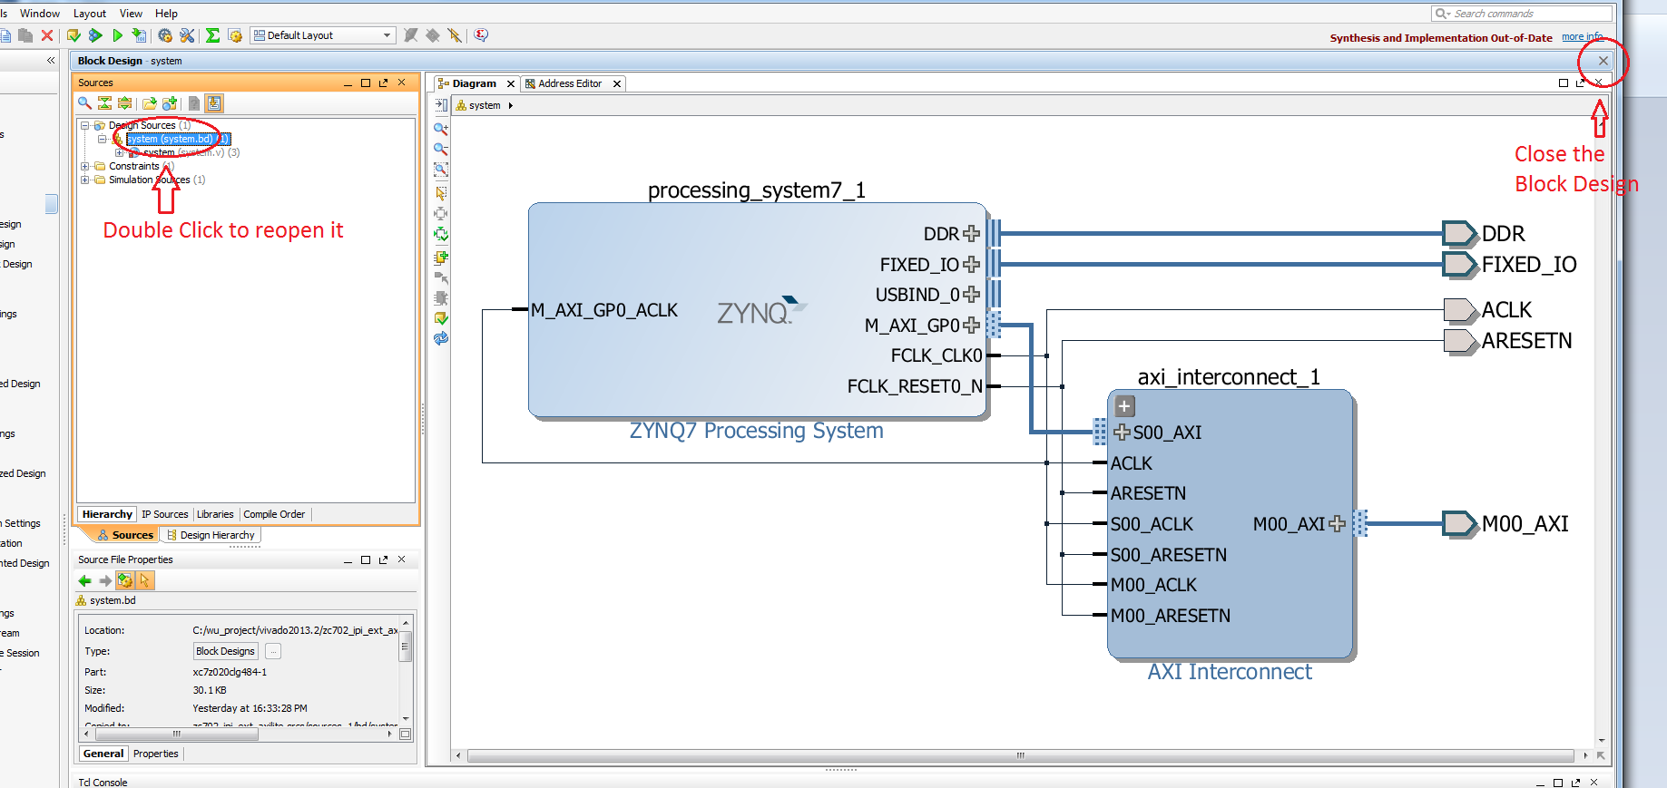Click the Validate Design icon in diagram toolbar
Screen dimensions: 1667x788
point(441,318)
